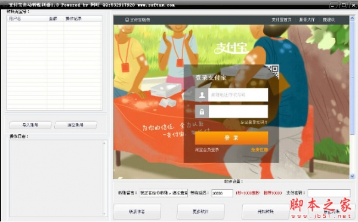Open the 免费注册 free register link
358x222 pixels.
point(260,150)
